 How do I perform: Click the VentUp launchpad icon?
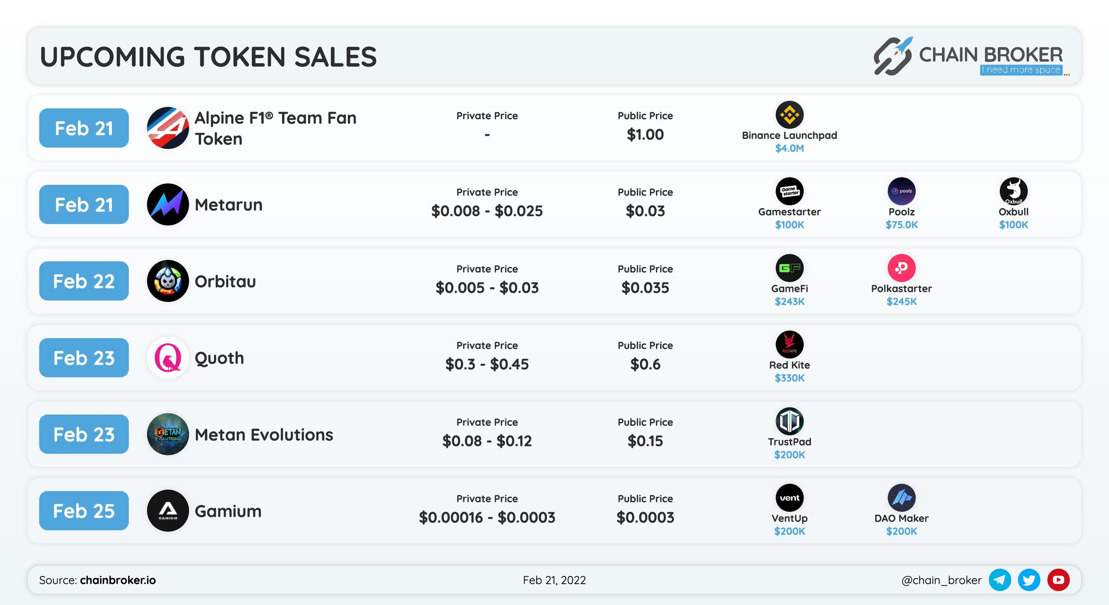click(789, 498)
